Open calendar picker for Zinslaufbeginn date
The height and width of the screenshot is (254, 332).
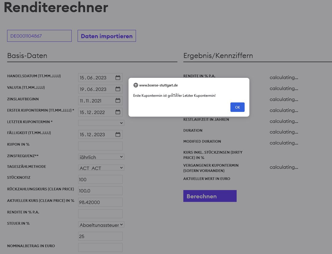[118, 101]
